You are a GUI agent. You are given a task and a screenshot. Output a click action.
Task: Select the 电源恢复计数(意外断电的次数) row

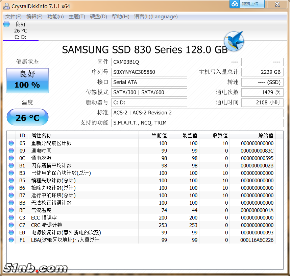[141, 232]
